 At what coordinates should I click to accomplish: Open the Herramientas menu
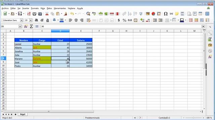(60, 8)
